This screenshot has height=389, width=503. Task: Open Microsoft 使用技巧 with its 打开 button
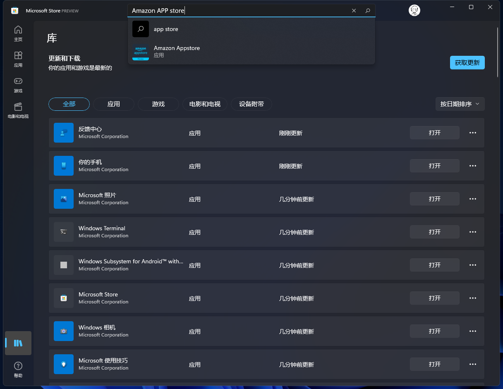pos(435,364)
